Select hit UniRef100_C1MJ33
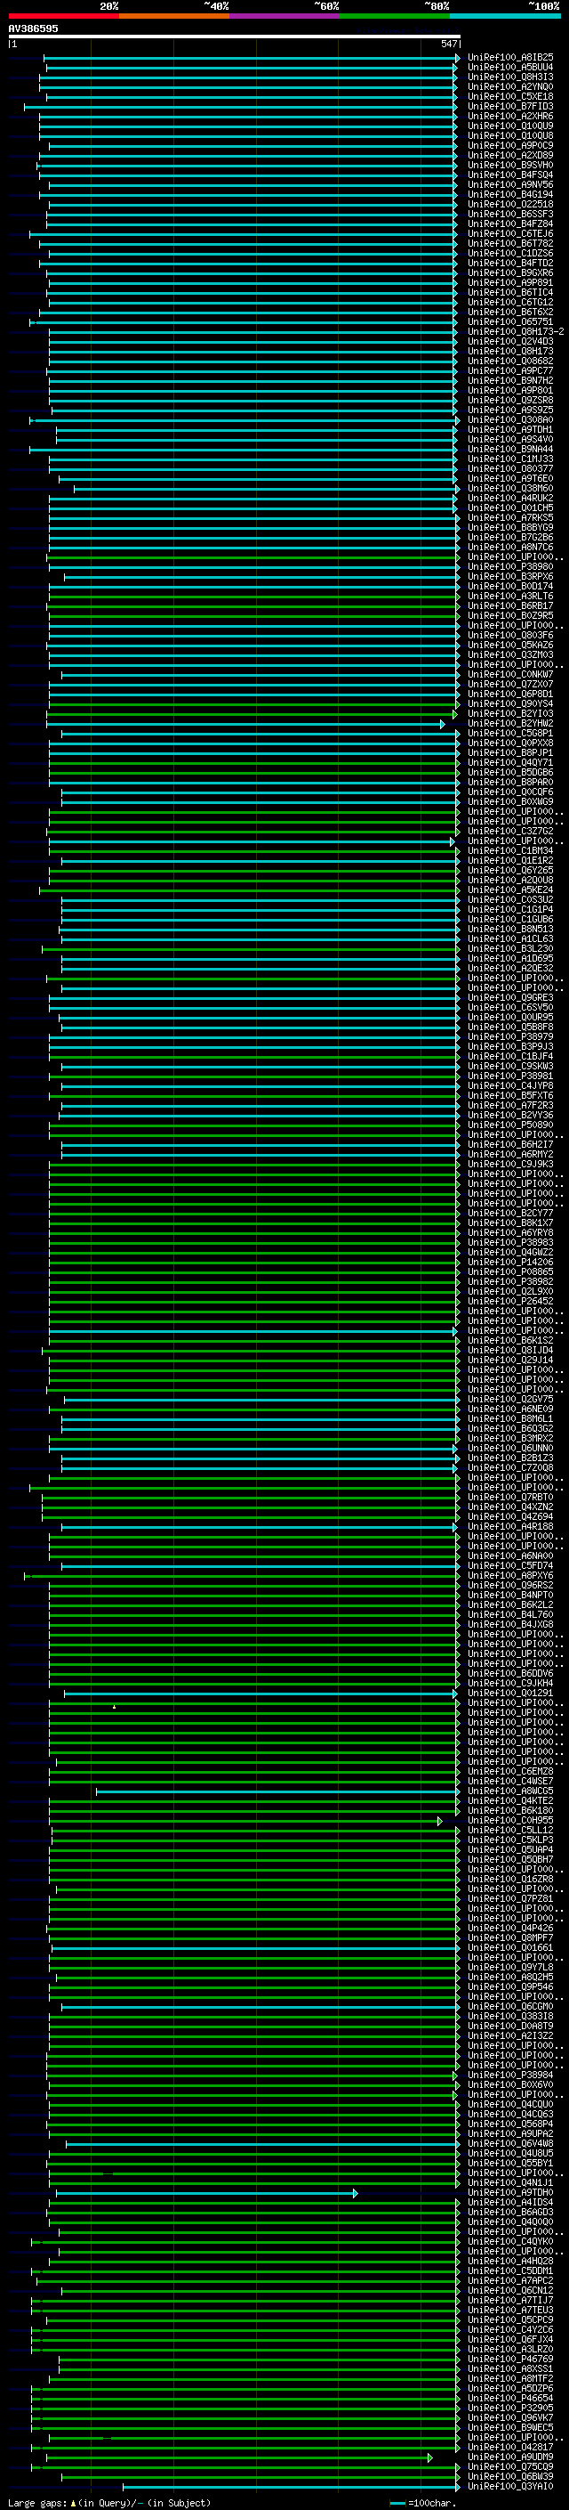Viewport: 569px width, 2510px height. point(509,459)
